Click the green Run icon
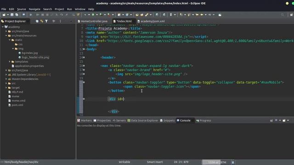 pyautogui.click(x=93, y=15)
